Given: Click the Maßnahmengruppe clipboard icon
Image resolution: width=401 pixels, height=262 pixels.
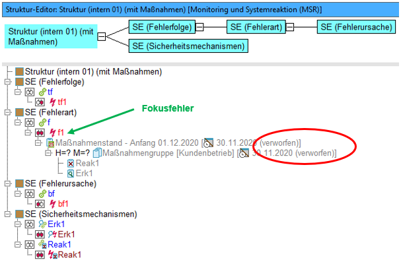Looking at the screenshot, I should pos(97,153).
